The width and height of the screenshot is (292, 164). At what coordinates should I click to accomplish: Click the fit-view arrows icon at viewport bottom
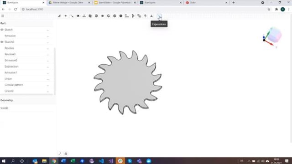tap(60, 154)
